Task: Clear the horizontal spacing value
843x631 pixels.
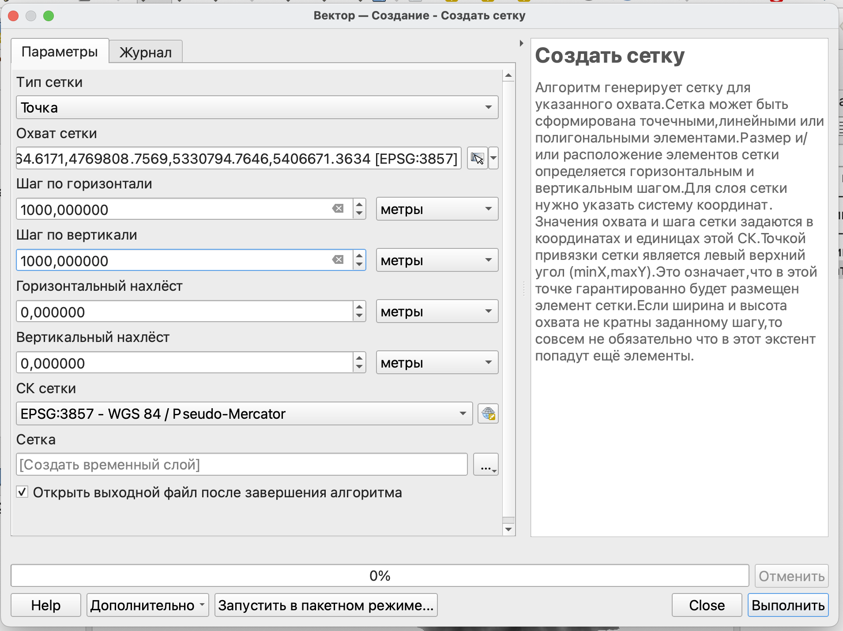Action: pos(338,209)
